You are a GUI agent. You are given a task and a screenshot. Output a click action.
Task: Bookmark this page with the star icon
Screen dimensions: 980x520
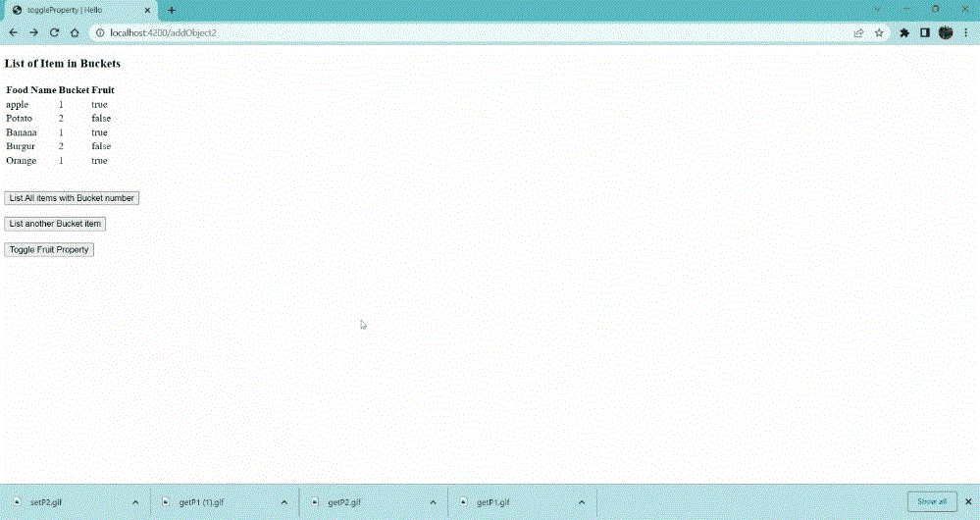point(879,32)
